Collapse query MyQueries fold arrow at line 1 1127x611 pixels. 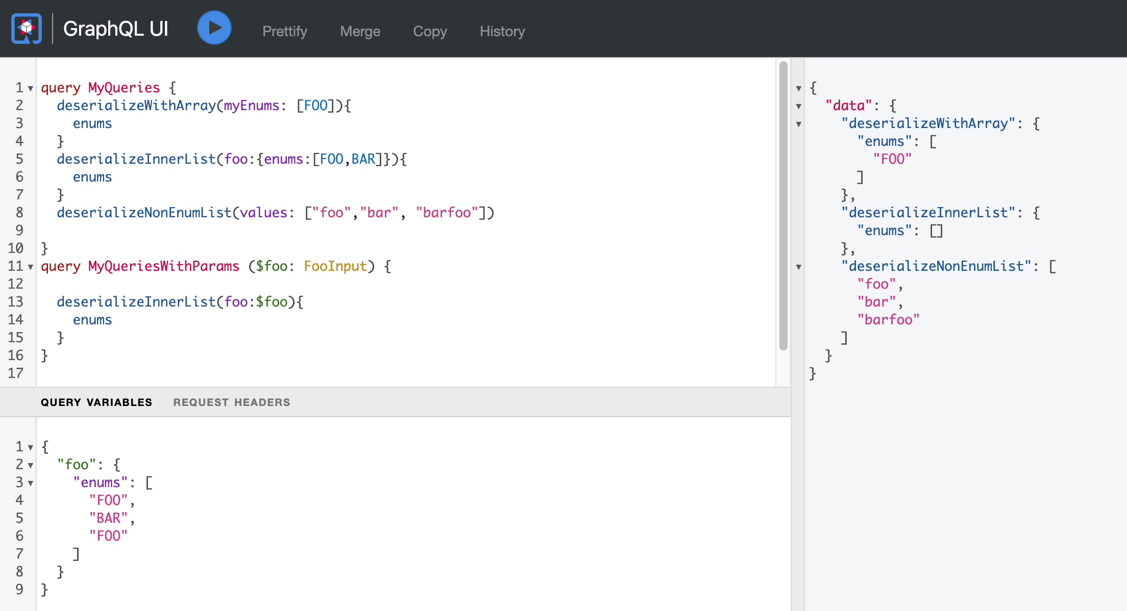point(31,89)
